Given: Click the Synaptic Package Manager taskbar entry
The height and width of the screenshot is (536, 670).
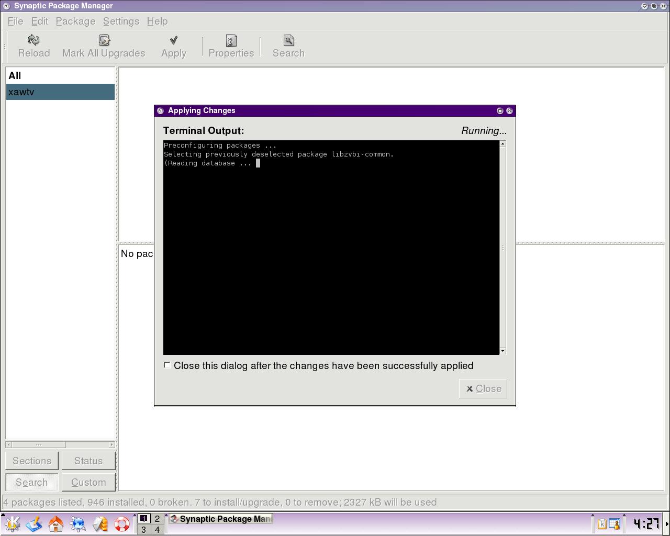Looking at the screenshot, I should coord(221,519).
